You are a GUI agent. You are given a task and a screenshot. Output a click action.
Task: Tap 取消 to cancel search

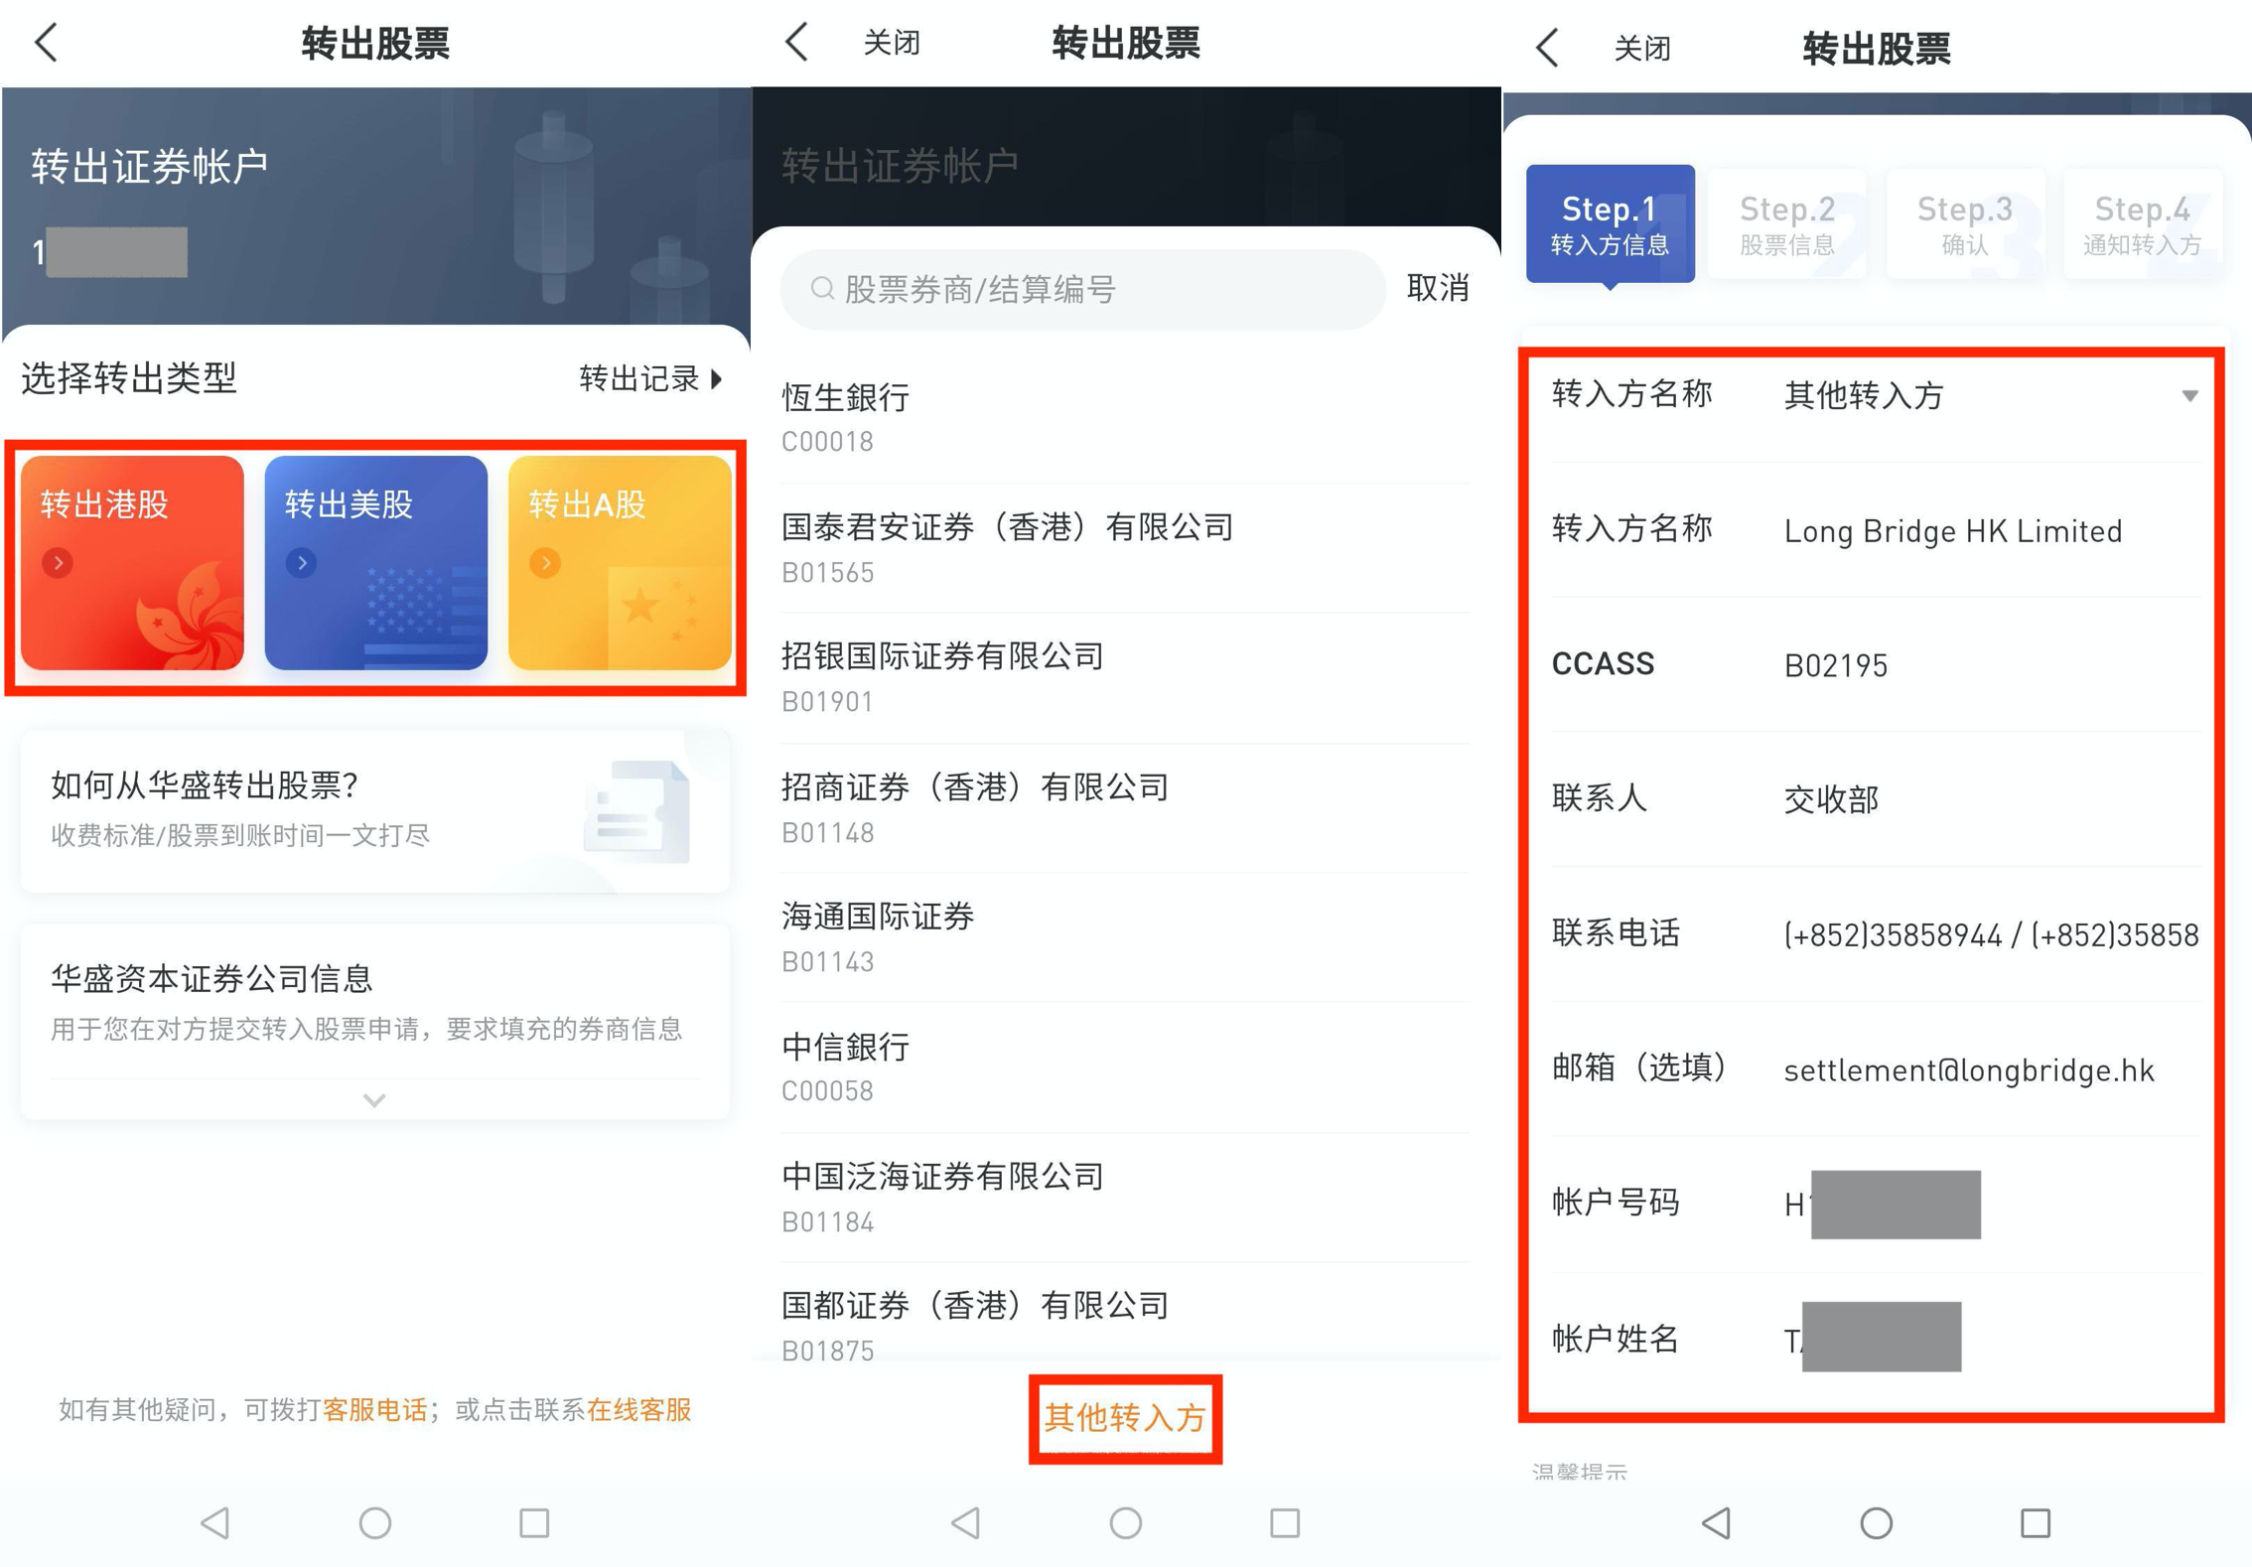pyautogui.click(x=1437, y=288)
